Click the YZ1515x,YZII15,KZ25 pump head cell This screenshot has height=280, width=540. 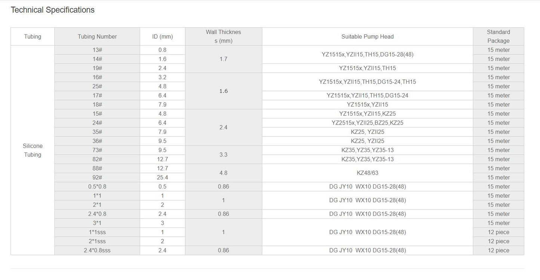tap(367, 114)
